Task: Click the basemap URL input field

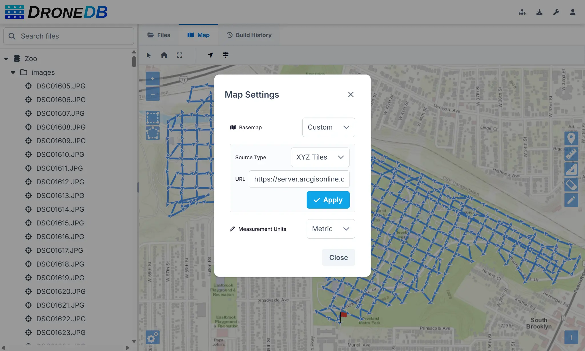Action: coord(299,179)
